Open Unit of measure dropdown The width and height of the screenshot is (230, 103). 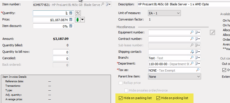pyautogui.click(x=164, y=13)
